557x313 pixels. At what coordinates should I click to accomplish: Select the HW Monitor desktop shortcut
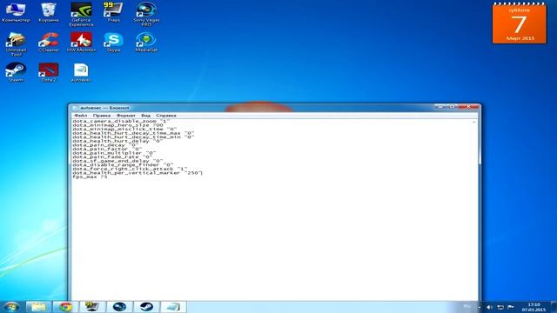click(81, 43)
